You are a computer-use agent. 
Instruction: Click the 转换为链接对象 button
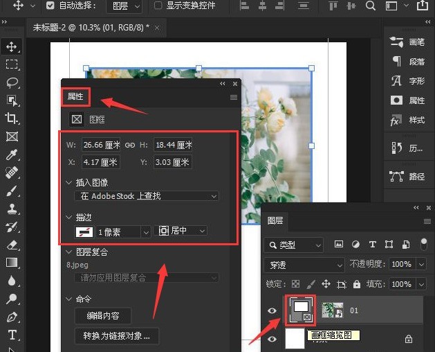[117, 337]
